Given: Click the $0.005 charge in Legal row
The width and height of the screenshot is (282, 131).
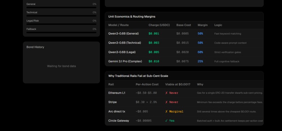Looking at the screenshot, I should [x=154, y=52].
